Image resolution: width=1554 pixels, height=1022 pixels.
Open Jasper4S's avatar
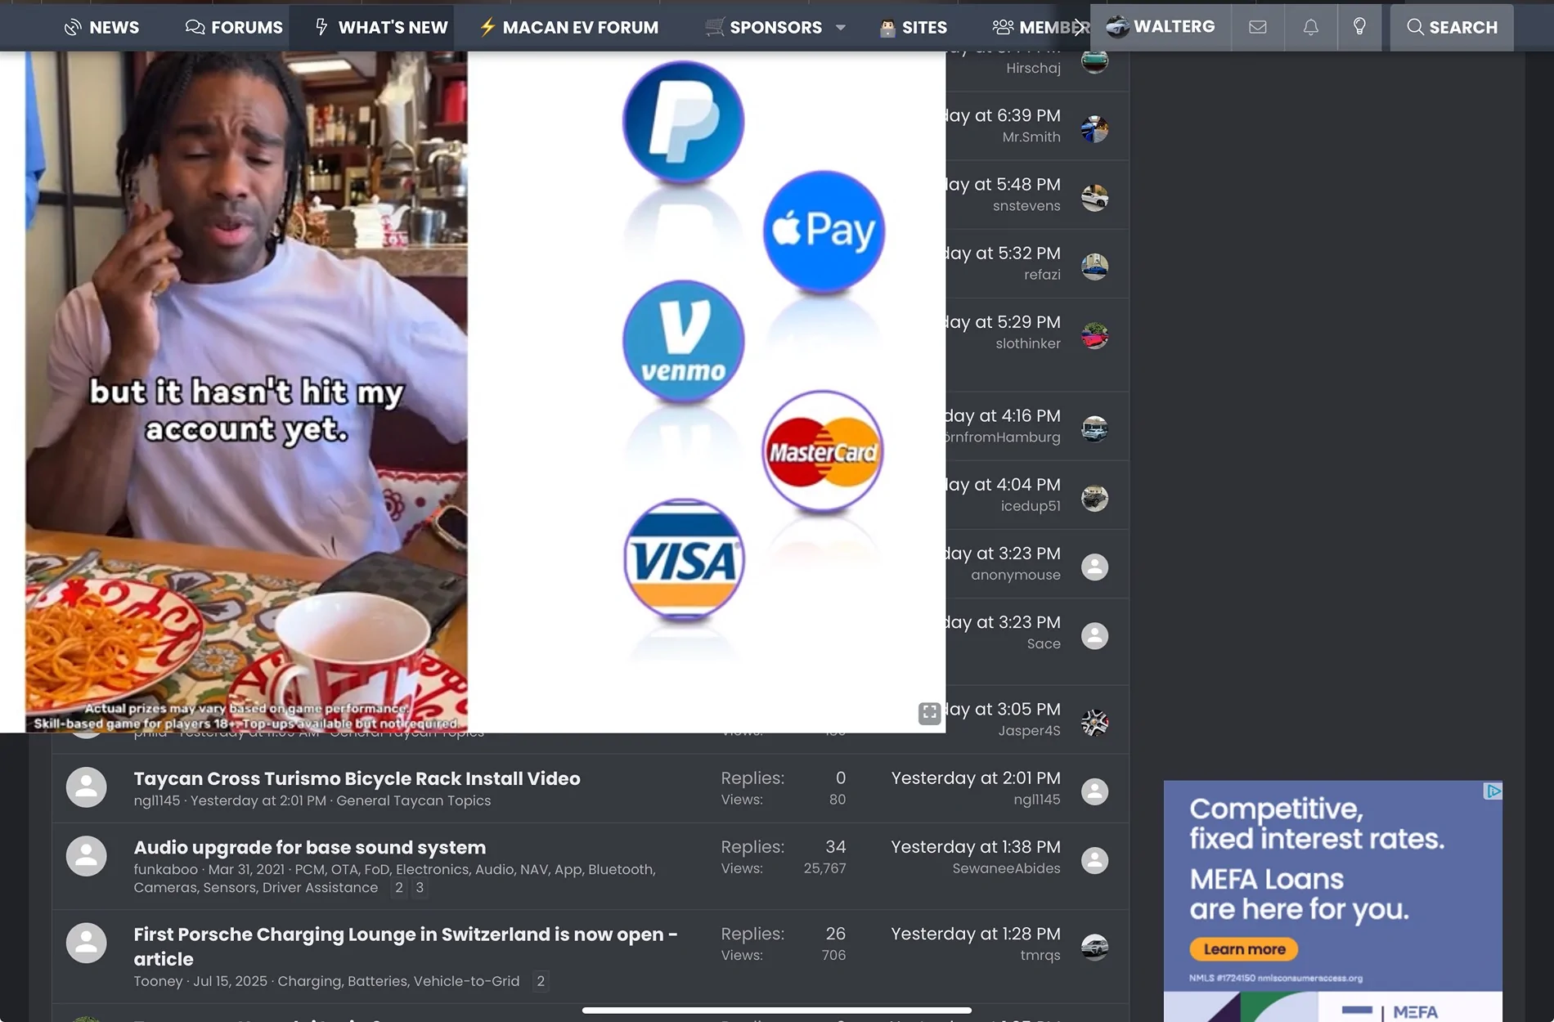[x=1094, y=723]
